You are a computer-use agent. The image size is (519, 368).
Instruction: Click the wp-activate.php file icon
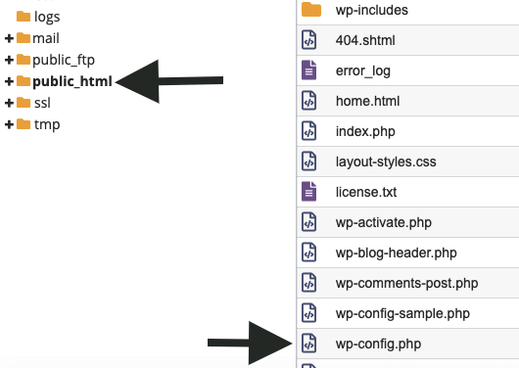coord(308,222)
